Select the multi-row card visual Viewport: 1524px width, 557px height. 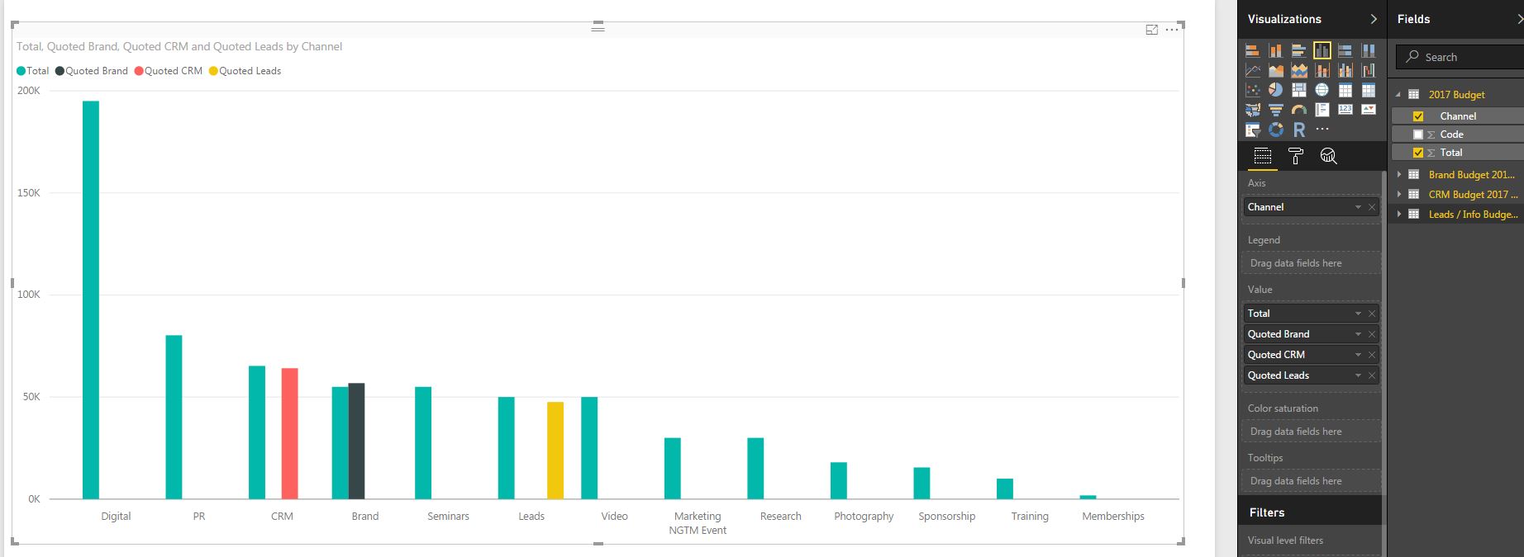pos(1322,110)
